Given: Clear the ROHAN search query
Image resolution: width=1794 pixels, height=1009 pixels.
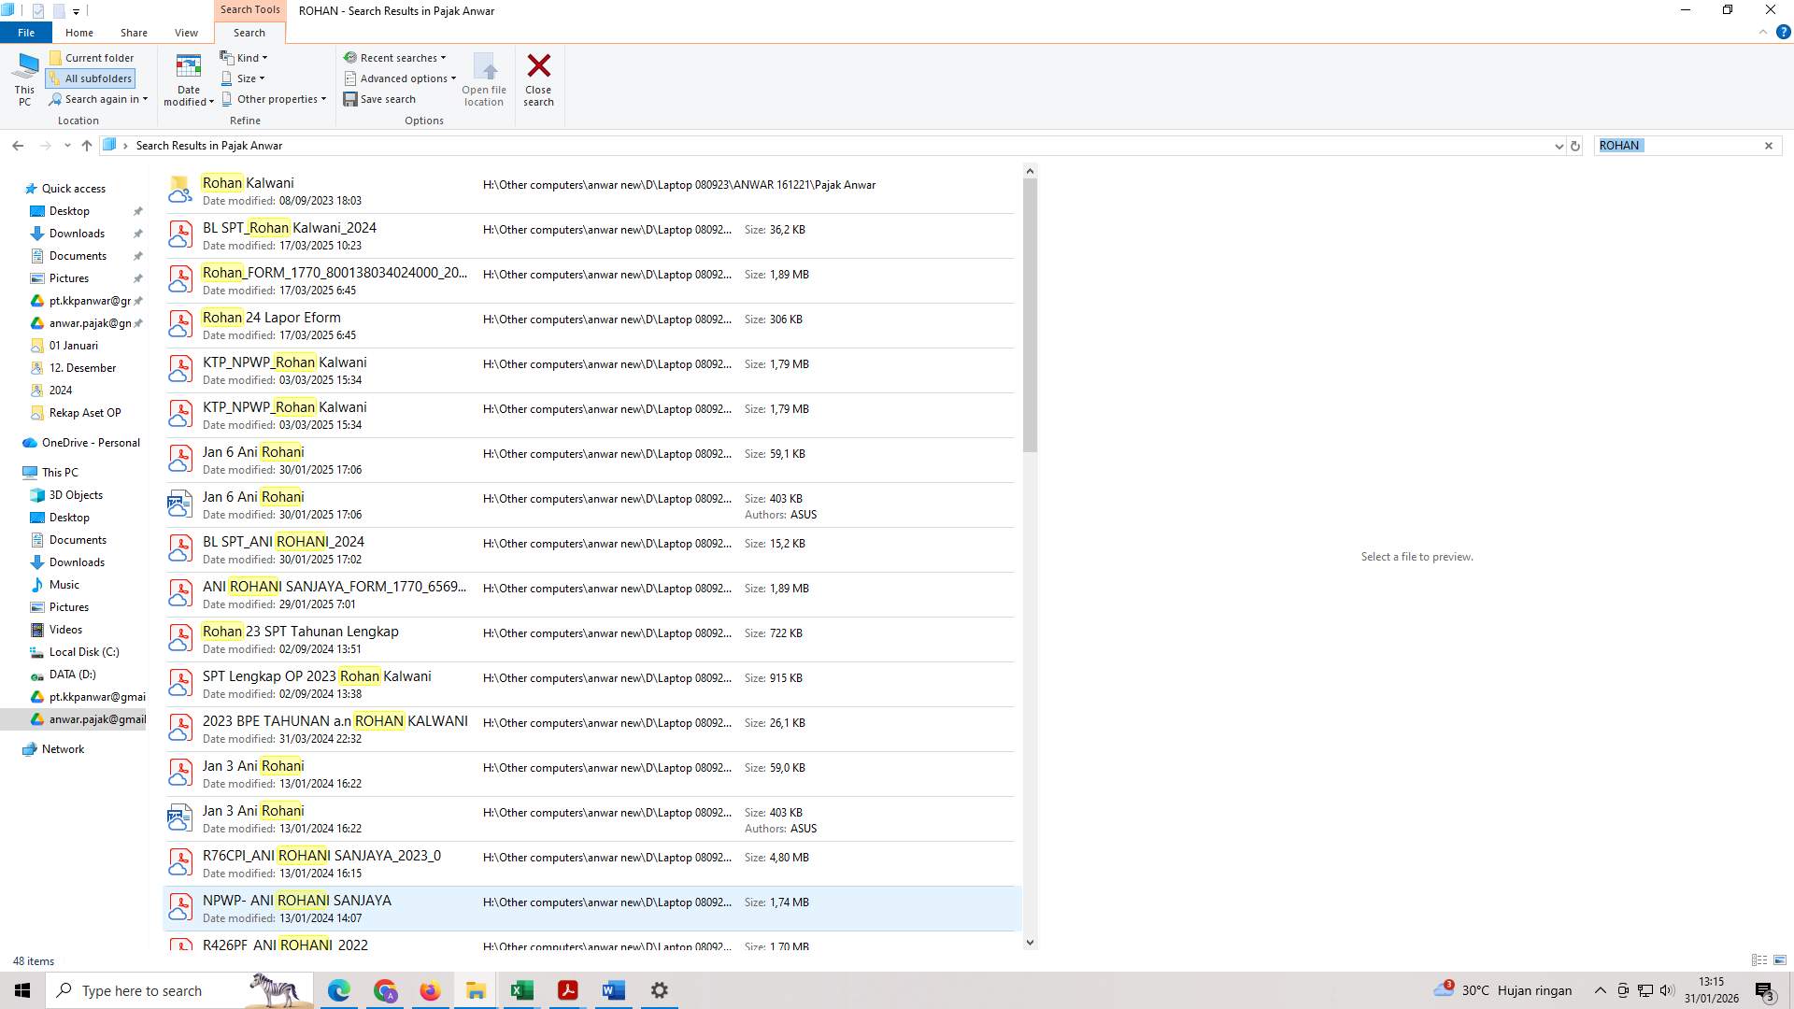Looking at the screenshot, I should [1769, 145].
